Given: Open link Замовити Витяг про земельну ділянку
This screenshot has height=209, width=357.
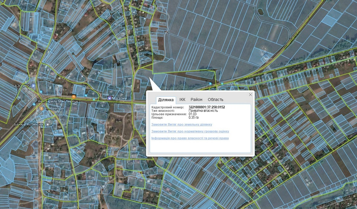Looking at the screenshot, I should [x=182, y=124].
